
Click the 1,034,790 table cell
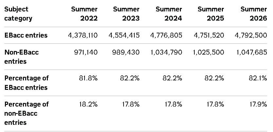[x=166, y=52]
